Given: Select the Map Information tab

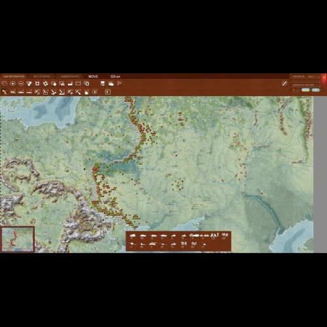Looking at the screenshot, I should pyautogui.click(x=14, y=77).
